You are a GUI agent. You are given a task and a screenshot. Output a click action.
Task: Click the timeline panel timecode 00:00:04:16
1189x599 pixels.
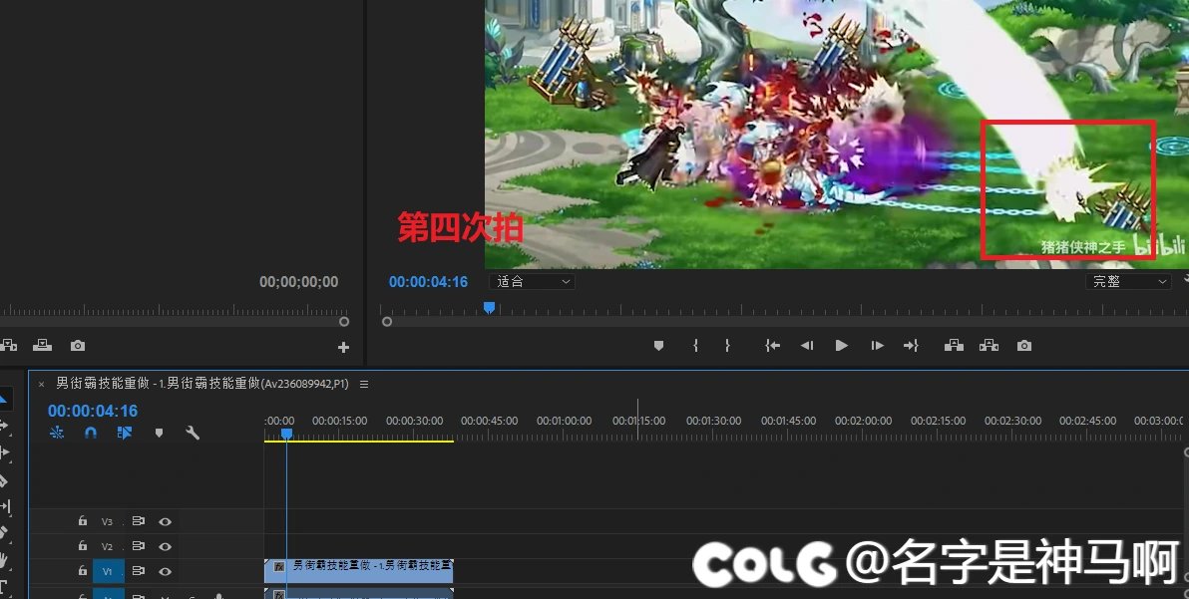[x=93, y=412]
